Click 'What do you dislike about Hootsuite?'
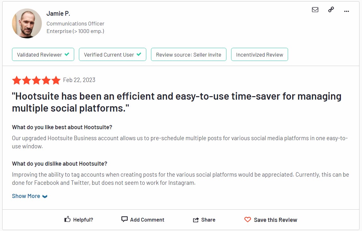 [59, 164]
